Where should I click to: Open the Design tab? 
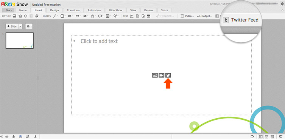point(55,10)
